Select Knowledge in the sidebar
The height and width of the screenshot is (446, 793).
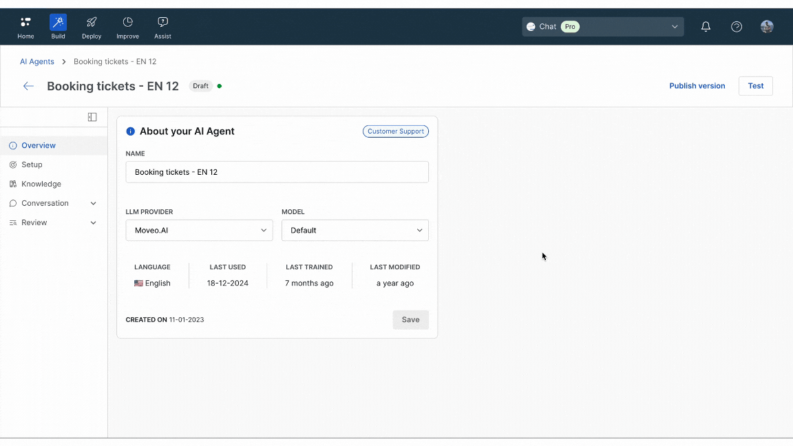(x=41, y=184)
